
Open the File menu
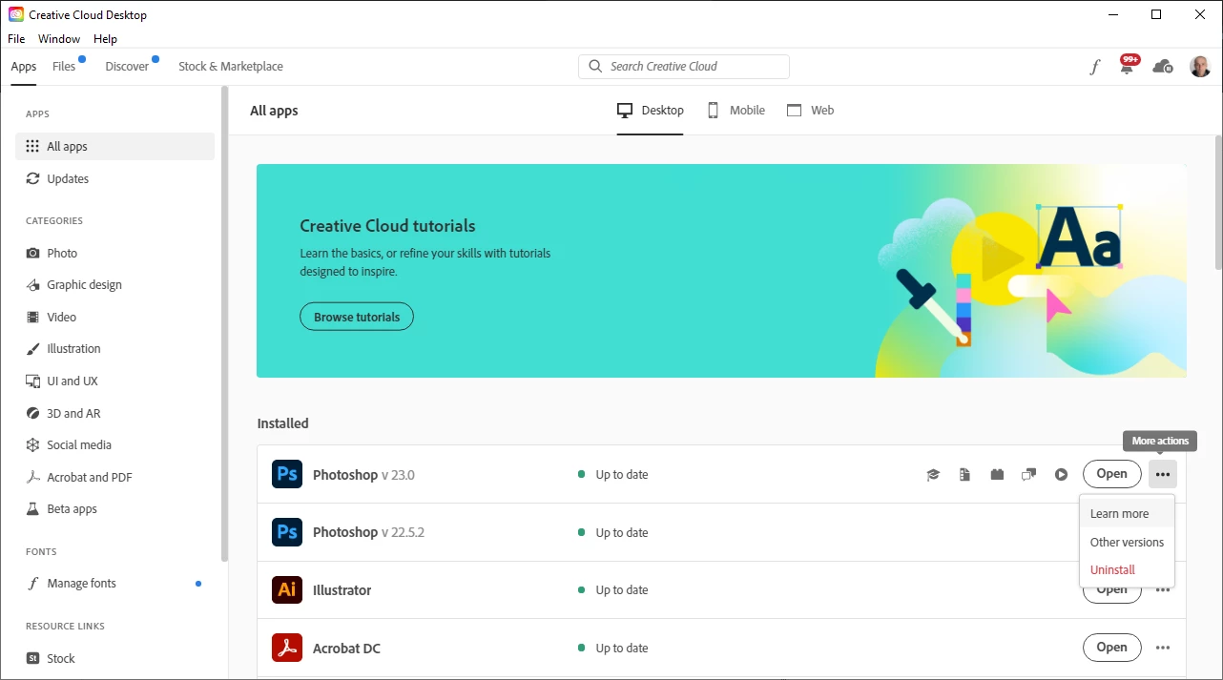click(x=16, y=39)
